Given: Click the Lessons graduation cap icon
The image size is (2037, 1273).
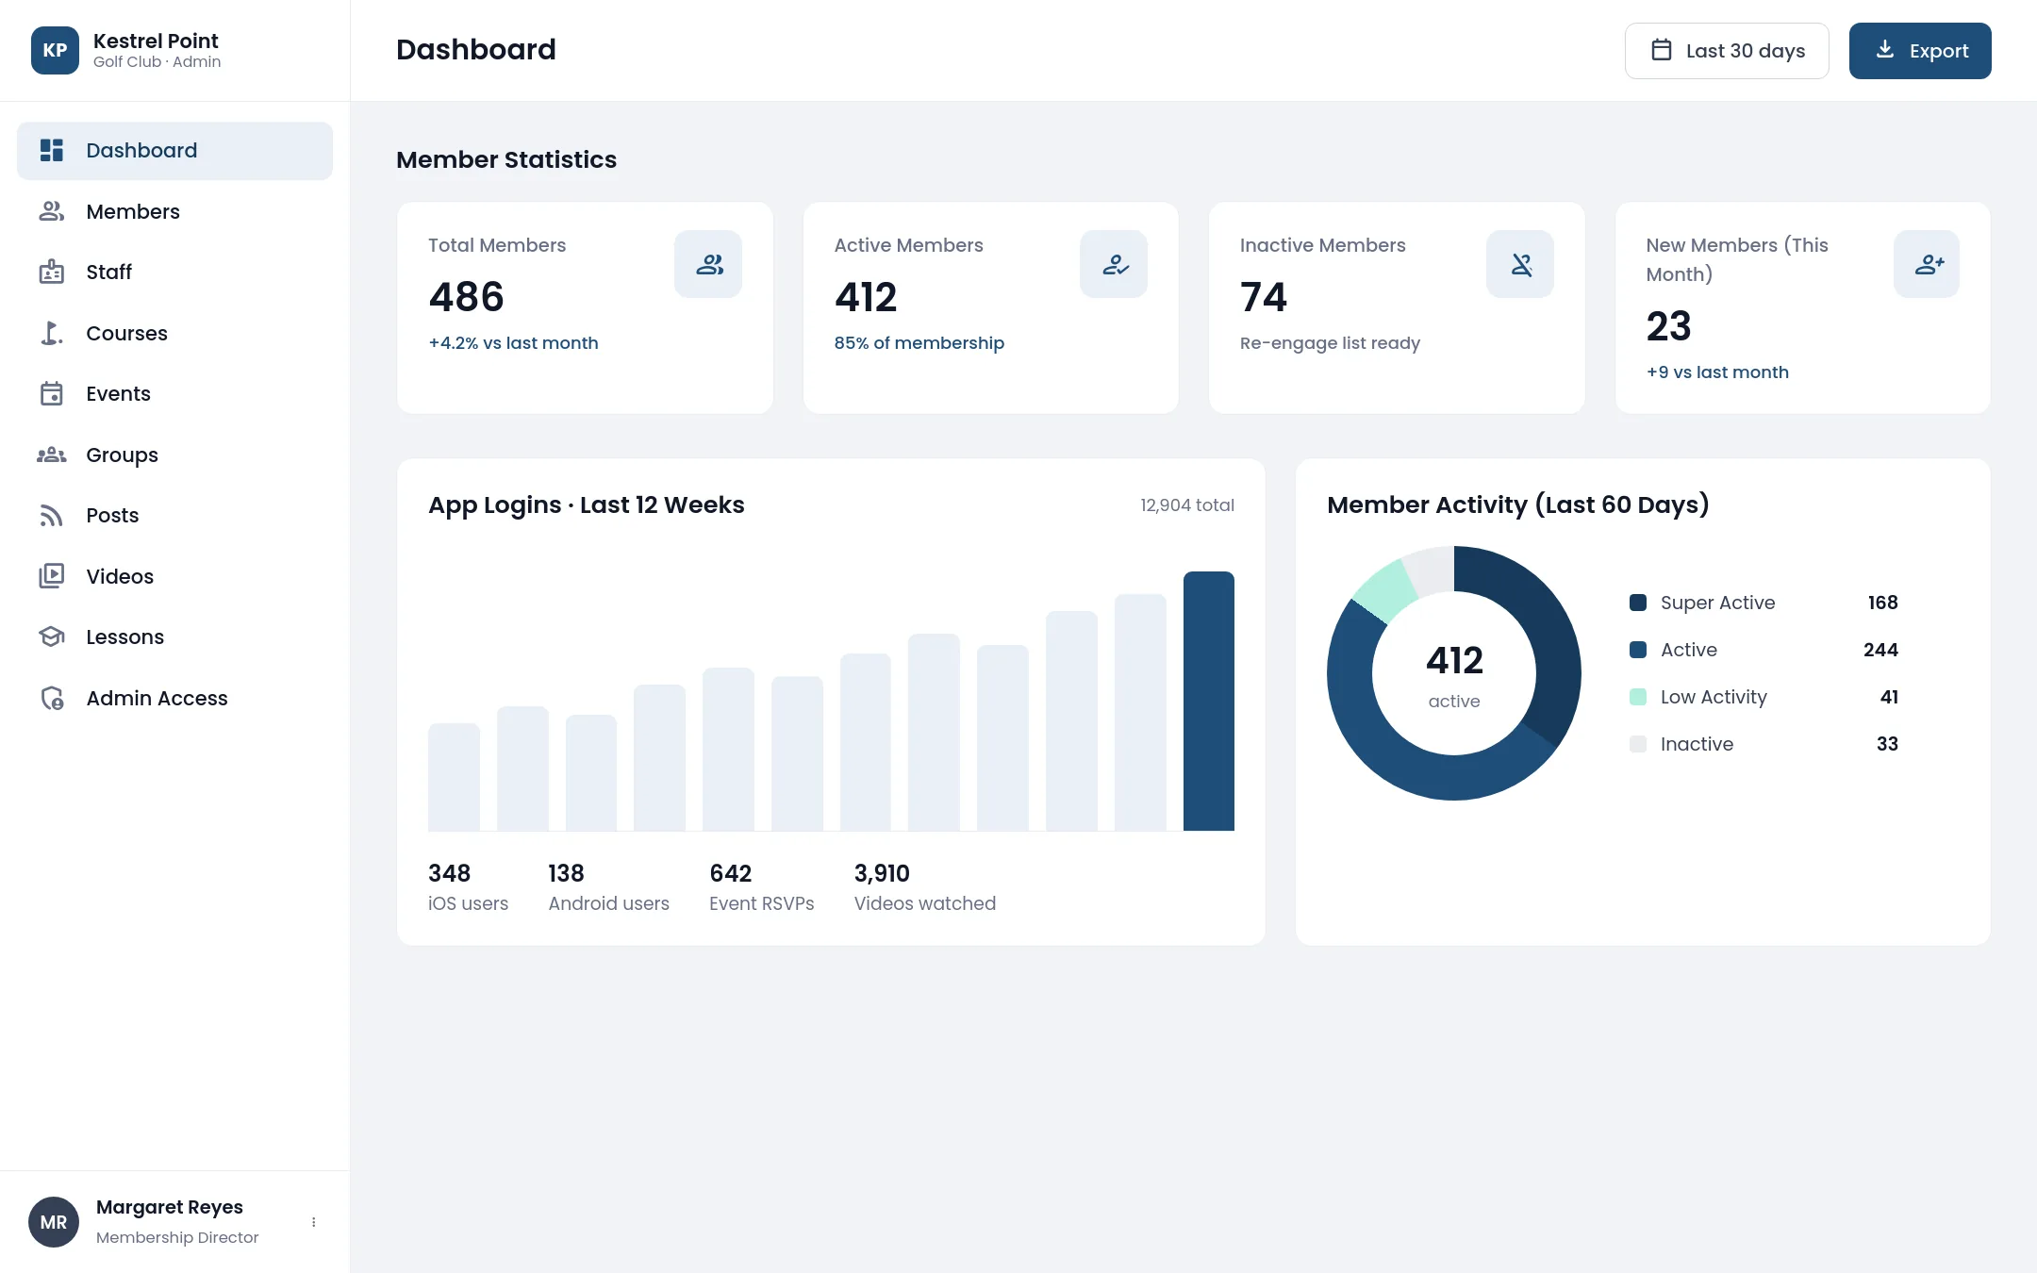Looking at the screenshot, I should [x=52, y=637].
